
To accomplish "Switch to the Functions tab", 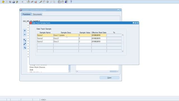I will coord(27,14).
